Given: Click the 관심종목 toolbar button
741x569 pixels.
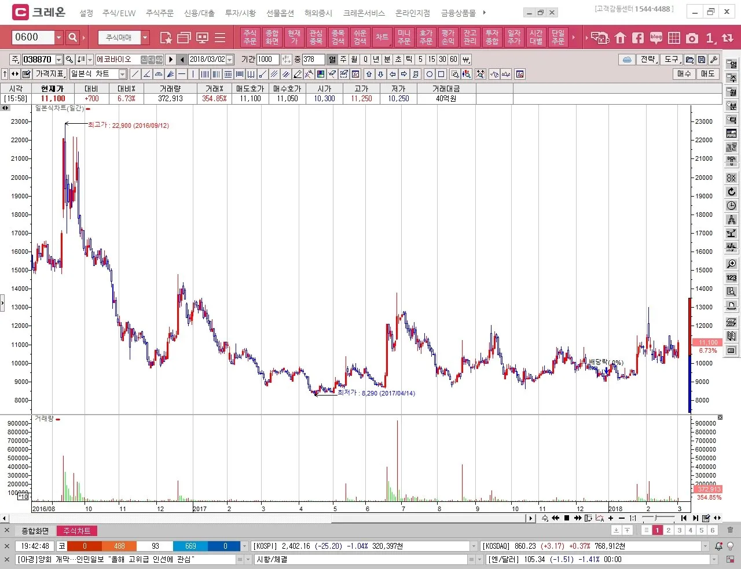Looking at the screenshot, I should [x=316, y=38].
